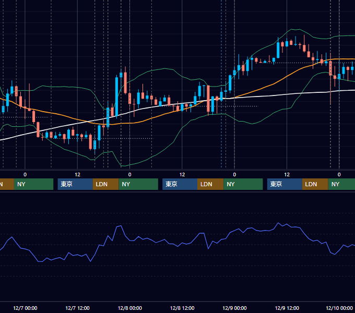
Task: Select NY session block spanning 12/10 00:00
Action: (x=341, y=184)
